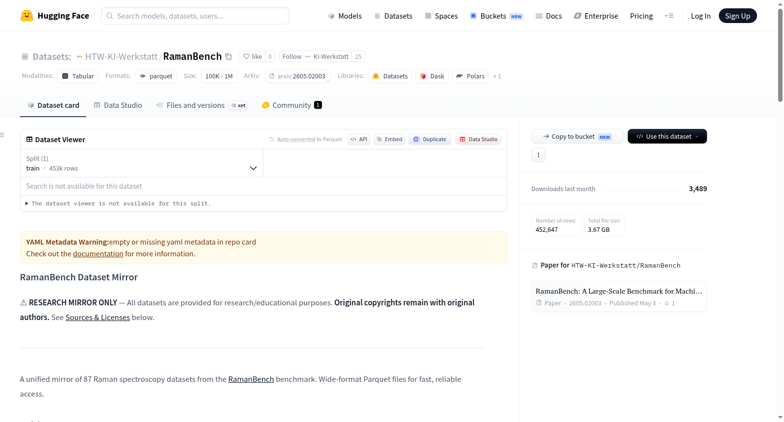The image size is (784, 422).
Task: Select the parquet format tag
Action: pyautogui.click(x=156, y=76)
